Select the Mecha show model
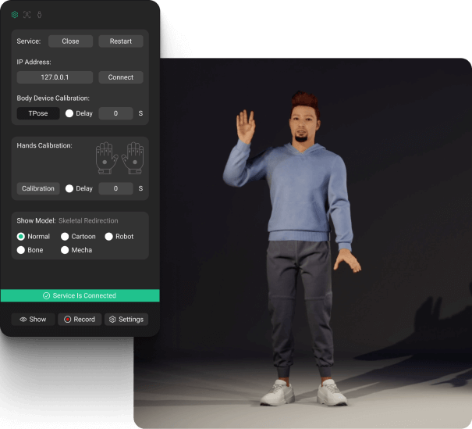Viewport: 472px width, 429px height. point(65,250)
